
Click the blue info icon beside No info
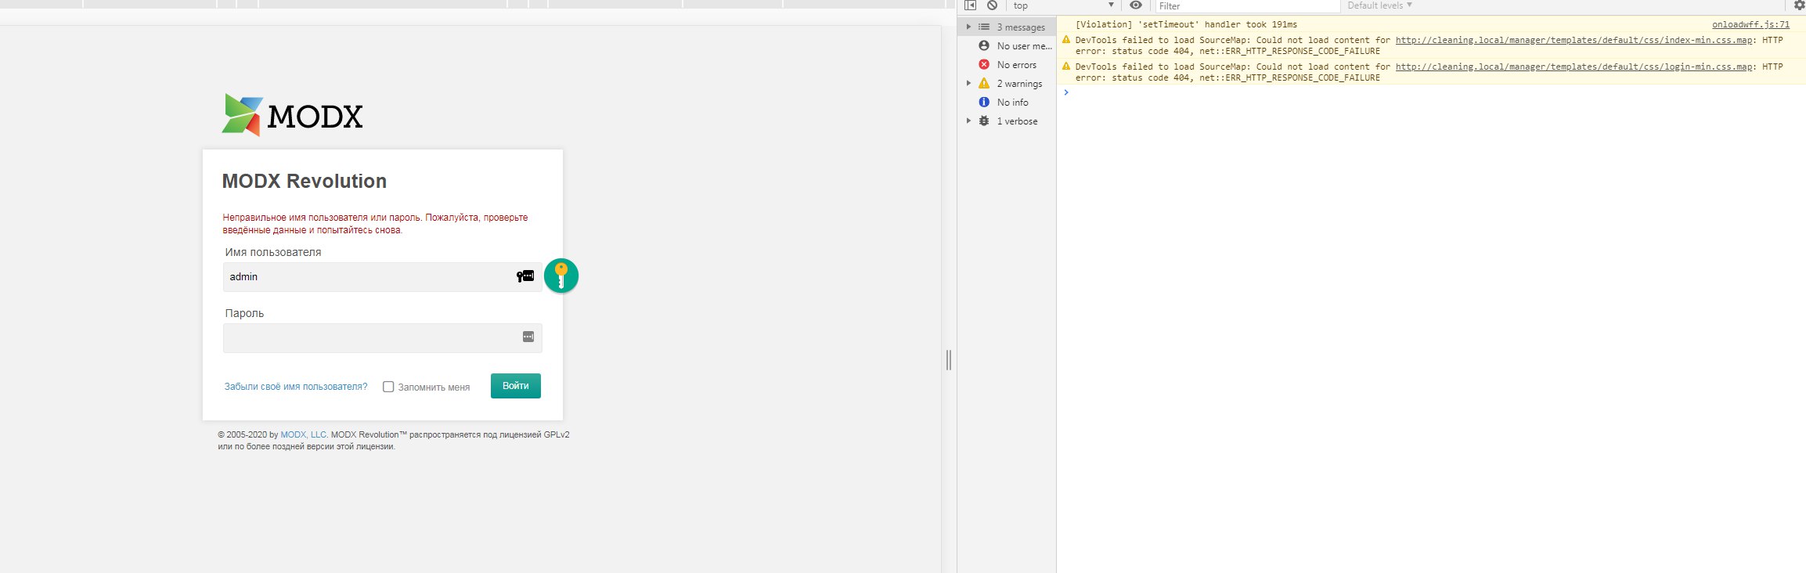tap(984, 102)
